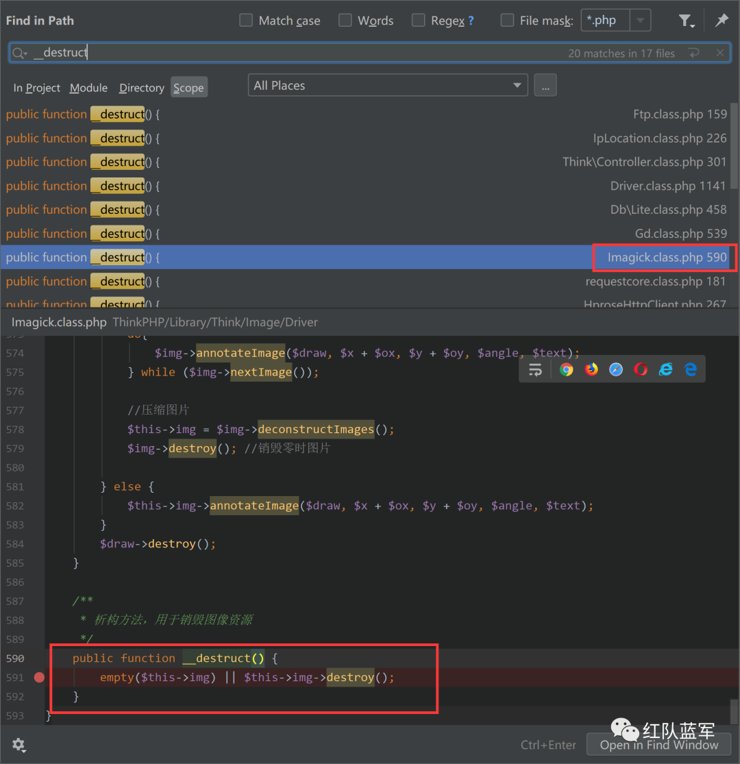Enable File mask checkbox

coord(507,21)
